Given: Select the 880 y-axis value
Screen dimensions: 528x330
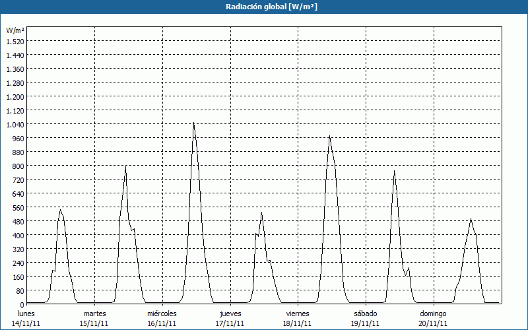Looking at the screenshot, I should point(18,152).
